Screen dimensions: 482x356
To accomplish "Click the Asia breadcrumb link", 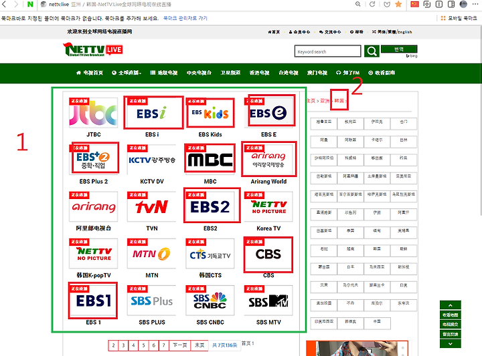I will 325,101.
